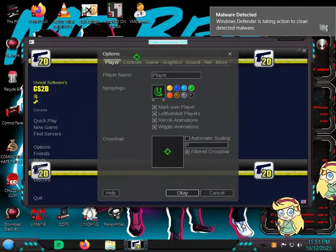
Task: Pick the gray spraylogo color
Action: [184, 95]
